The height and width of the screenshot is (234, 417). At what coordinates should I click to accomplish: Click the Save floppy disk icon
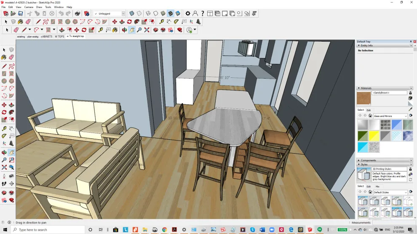[21, 13]
